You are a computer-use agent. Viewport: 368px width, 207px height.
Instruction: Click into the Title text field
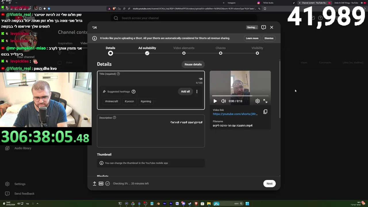151,79
